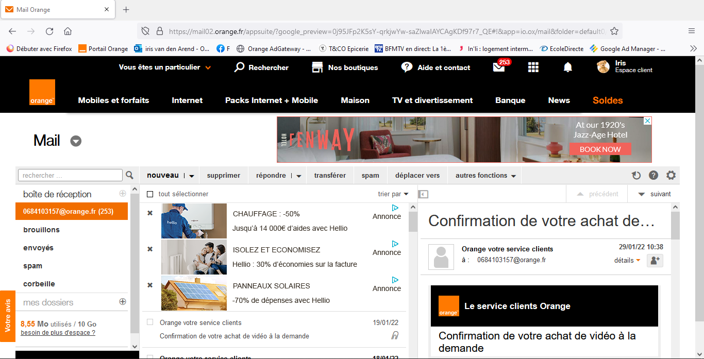Refresh mailbox icon in toolbar
This screenshot has width=704, height=359.
point(636,176)
